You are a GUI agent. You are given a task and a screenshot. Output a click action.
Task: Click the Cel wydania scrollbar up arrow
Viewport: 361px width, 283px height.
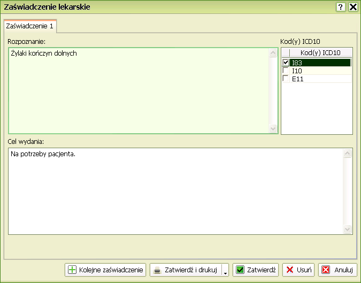[348, 153]
